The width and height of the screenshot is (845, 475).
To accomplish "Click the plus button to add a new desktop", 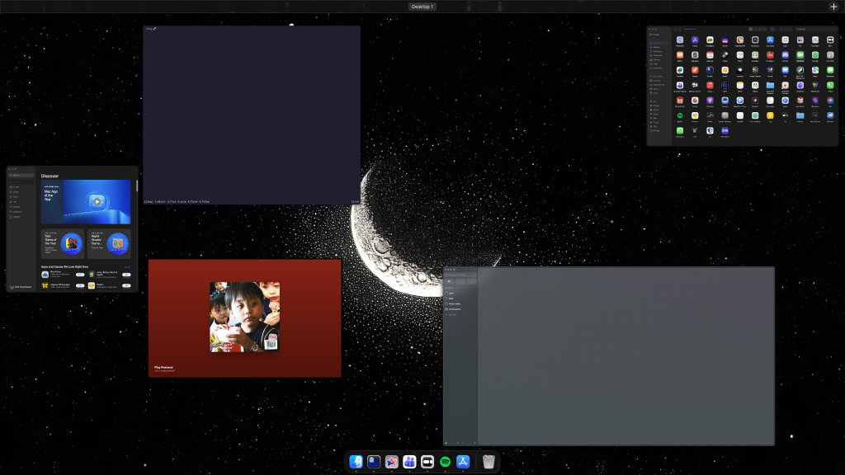I will coord(833,6).
